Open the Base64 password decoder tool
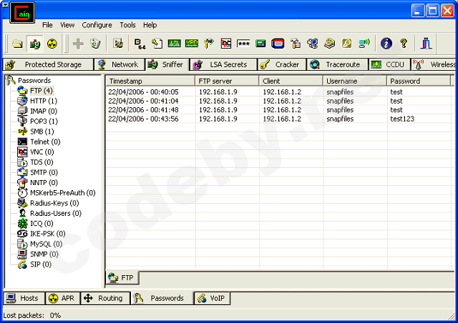 click(140, 44)
